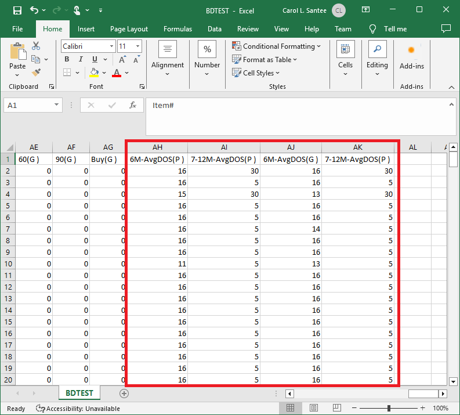Click the Copy icon

coord(36,59)
